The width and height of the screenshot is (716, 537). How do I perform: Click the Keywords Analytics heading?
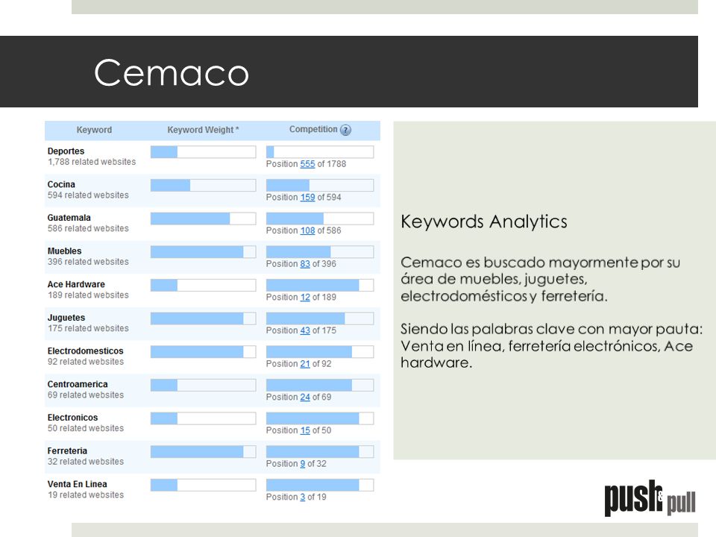click(484, 222)
